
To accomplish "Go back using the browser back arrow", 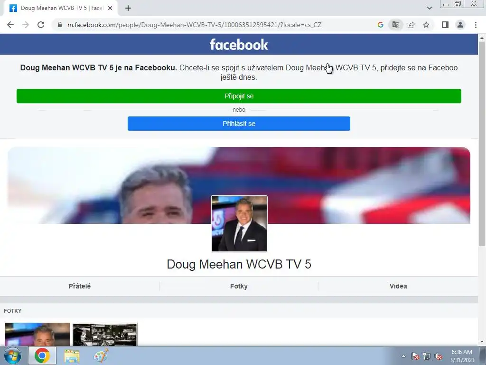I will click(x=10, y=25).
